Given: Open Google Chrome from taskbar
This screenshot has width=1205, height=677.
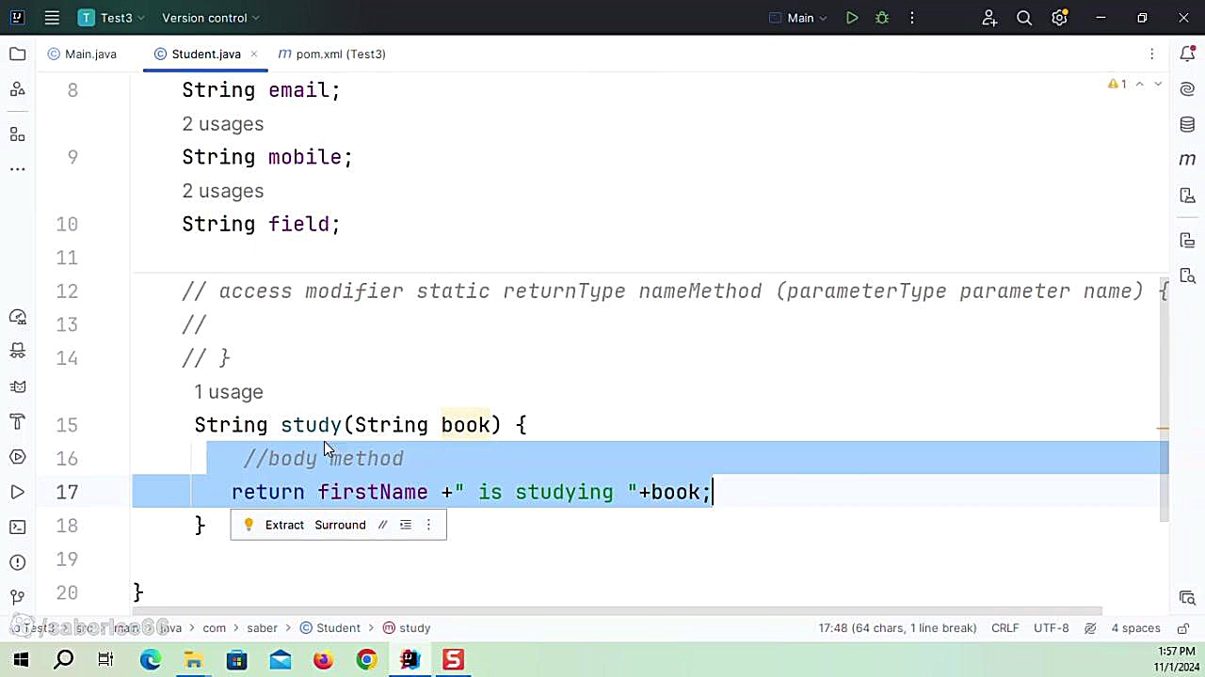Looking at the screenshot, I should click(x=366, y=660).
